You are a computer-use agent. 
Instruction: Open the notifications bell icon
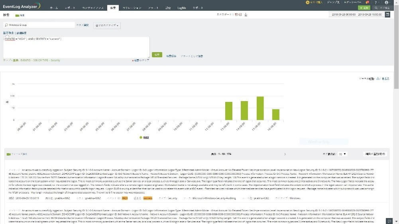[367, 2]
